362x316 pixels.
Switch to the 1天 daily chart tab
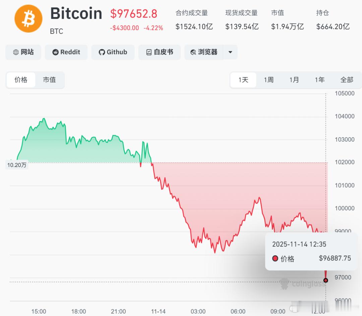coord(243,80)
